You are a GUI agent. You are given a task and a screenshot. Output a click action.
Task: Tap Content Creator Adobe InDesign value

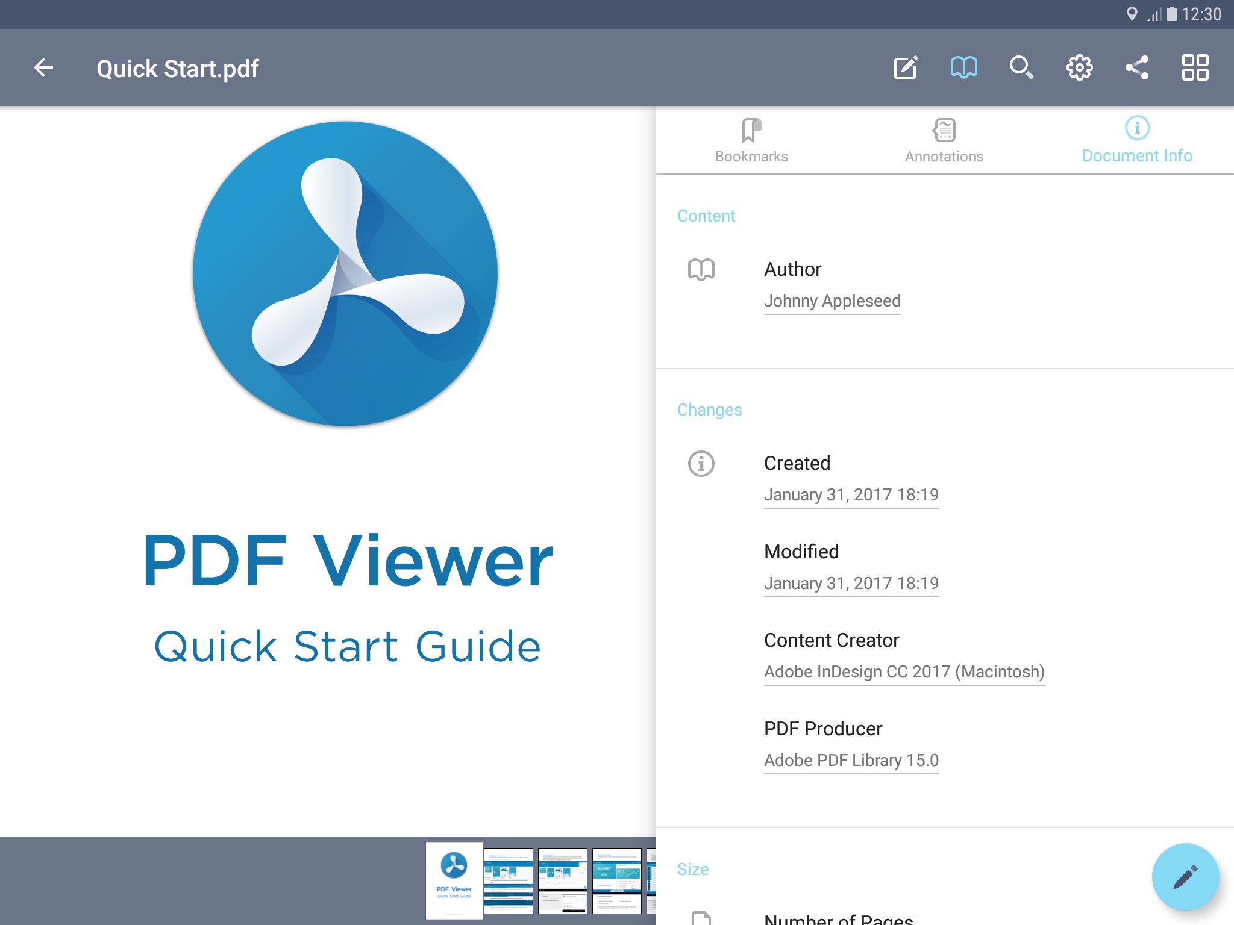[x=904, y=671]
